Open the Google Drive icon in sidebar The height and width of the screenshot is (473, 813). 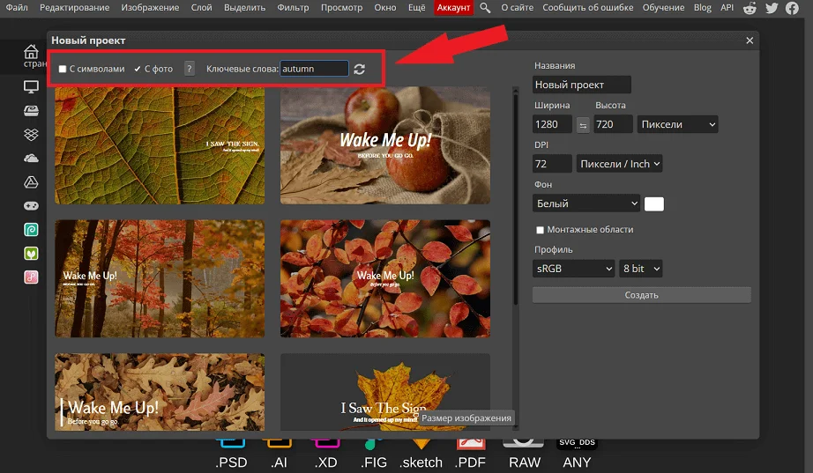[x=31, y=181]
